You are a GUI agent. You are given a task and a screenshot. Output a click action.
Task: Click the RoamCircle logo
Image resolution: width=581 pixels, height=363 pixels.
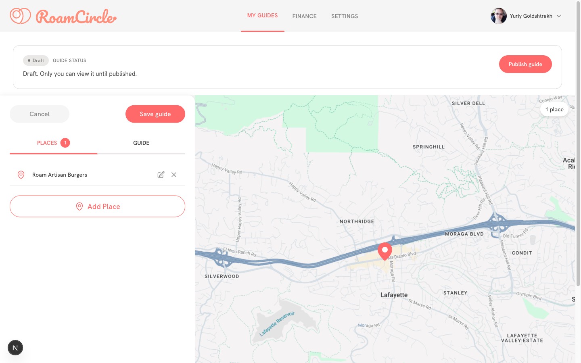(x=63, y=16)
